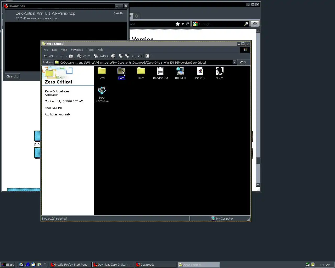Reload the page in Firefox

(x=187, y=24)
